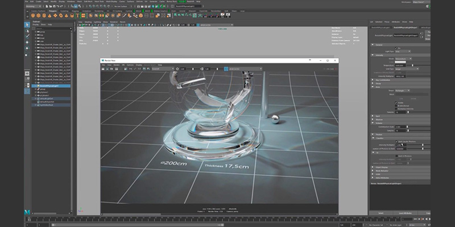Toggle the light On checkbox
Viewport: 455px width, 227px height.
pyautogui.click(x=396, y=48)
